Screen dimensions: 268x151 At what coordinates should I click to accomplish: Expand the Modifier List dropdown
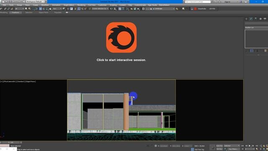click(x=256, y=28)
